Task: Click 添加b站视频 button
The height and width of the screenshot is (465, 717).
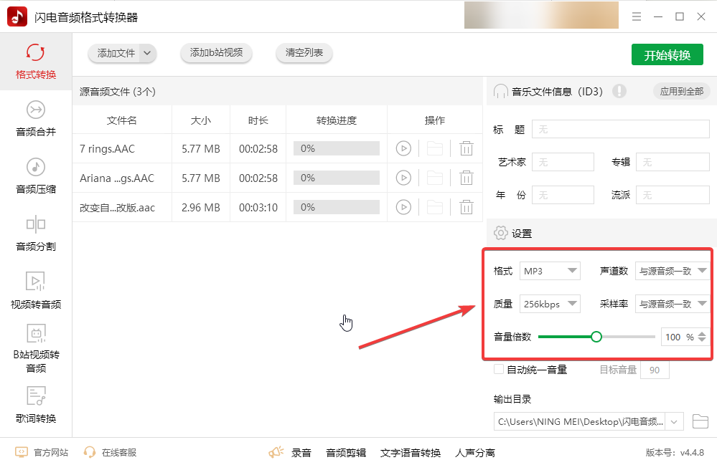Action: 216,53
